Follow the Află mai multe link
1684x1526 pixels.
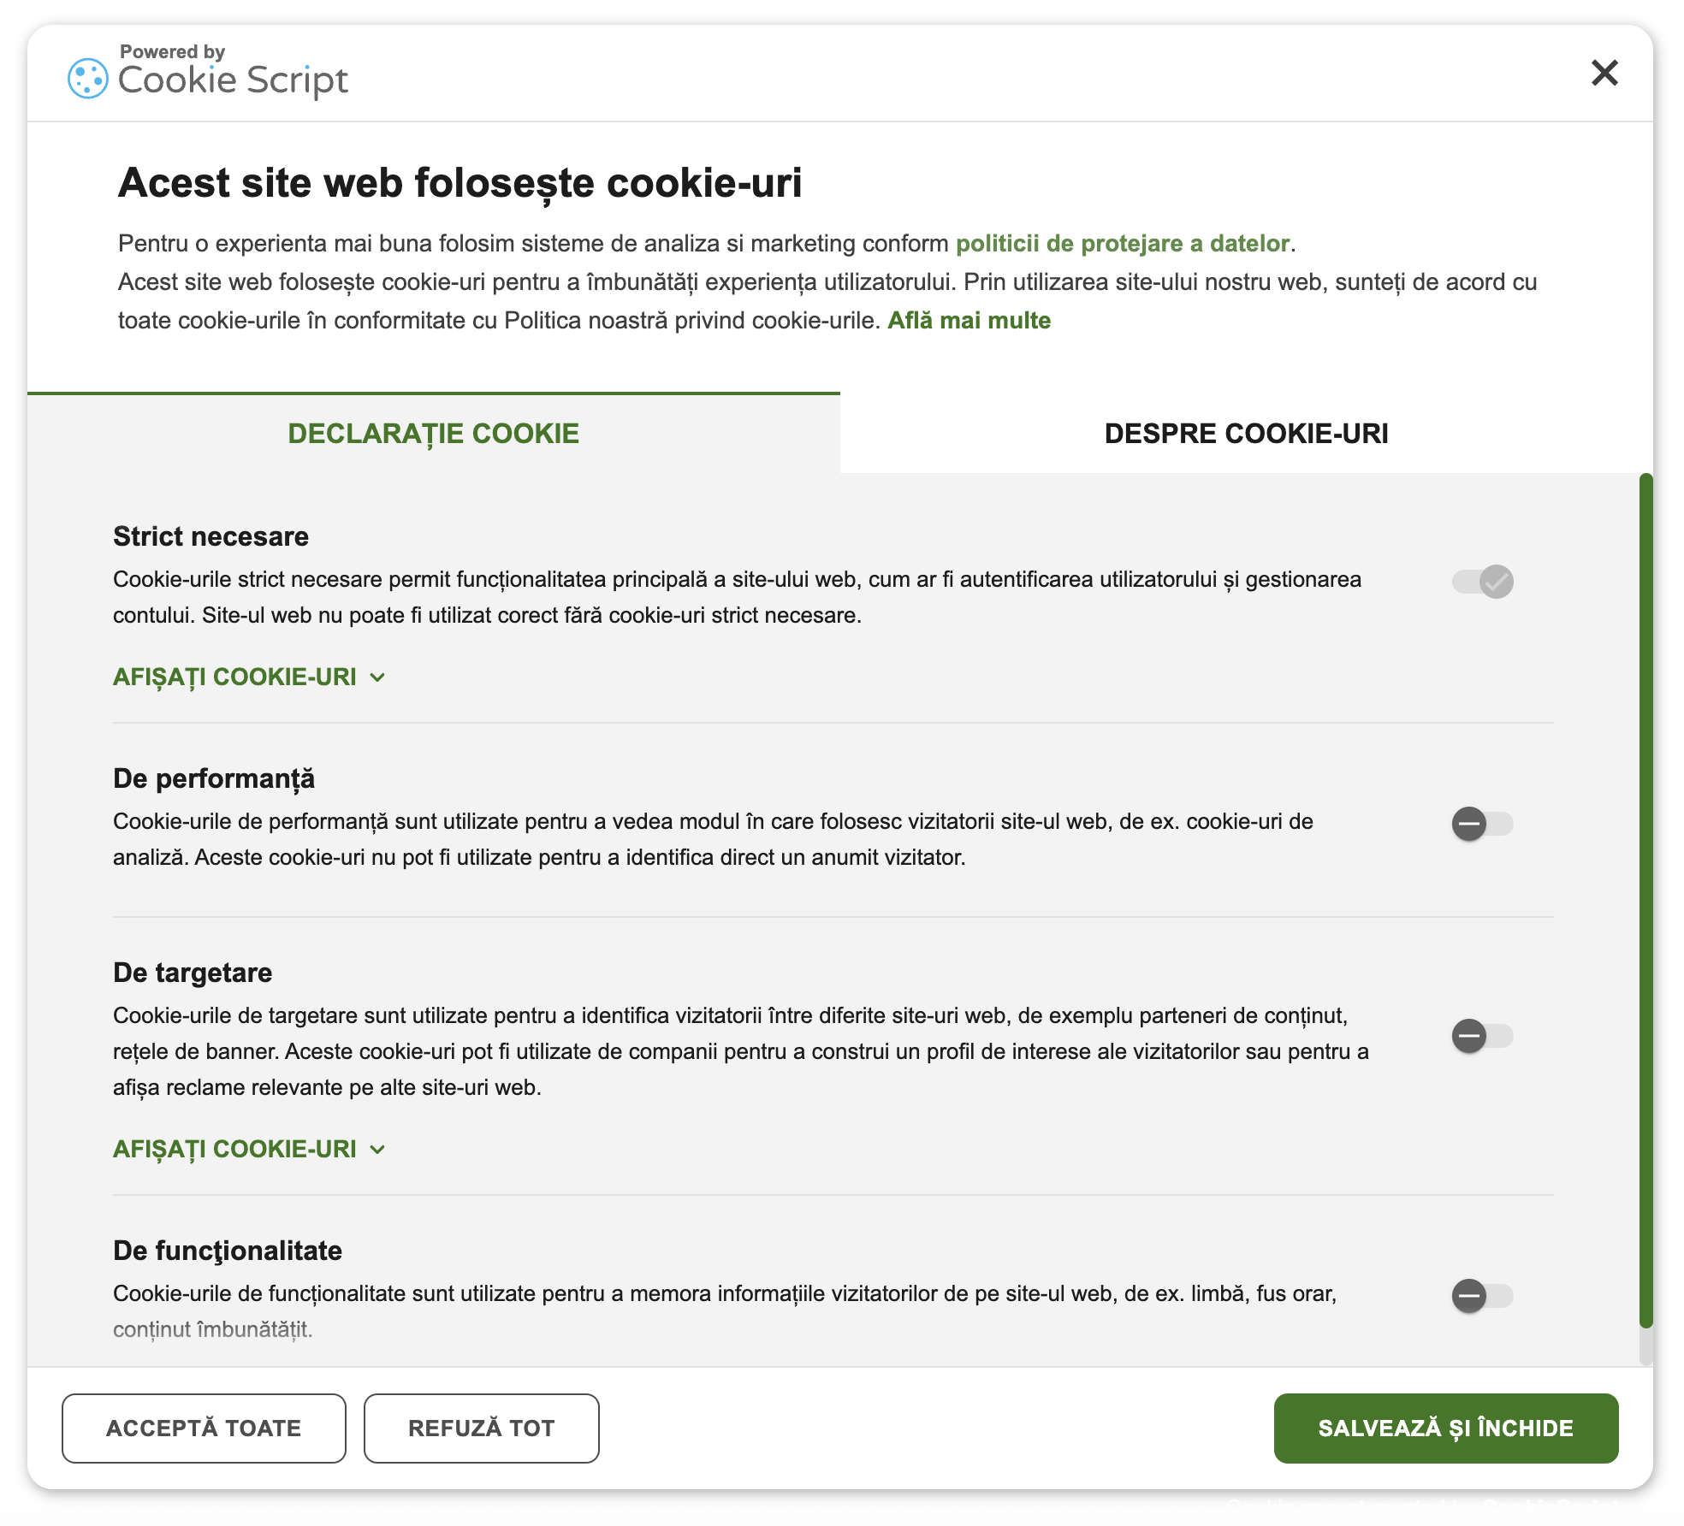tap(969, 321)
